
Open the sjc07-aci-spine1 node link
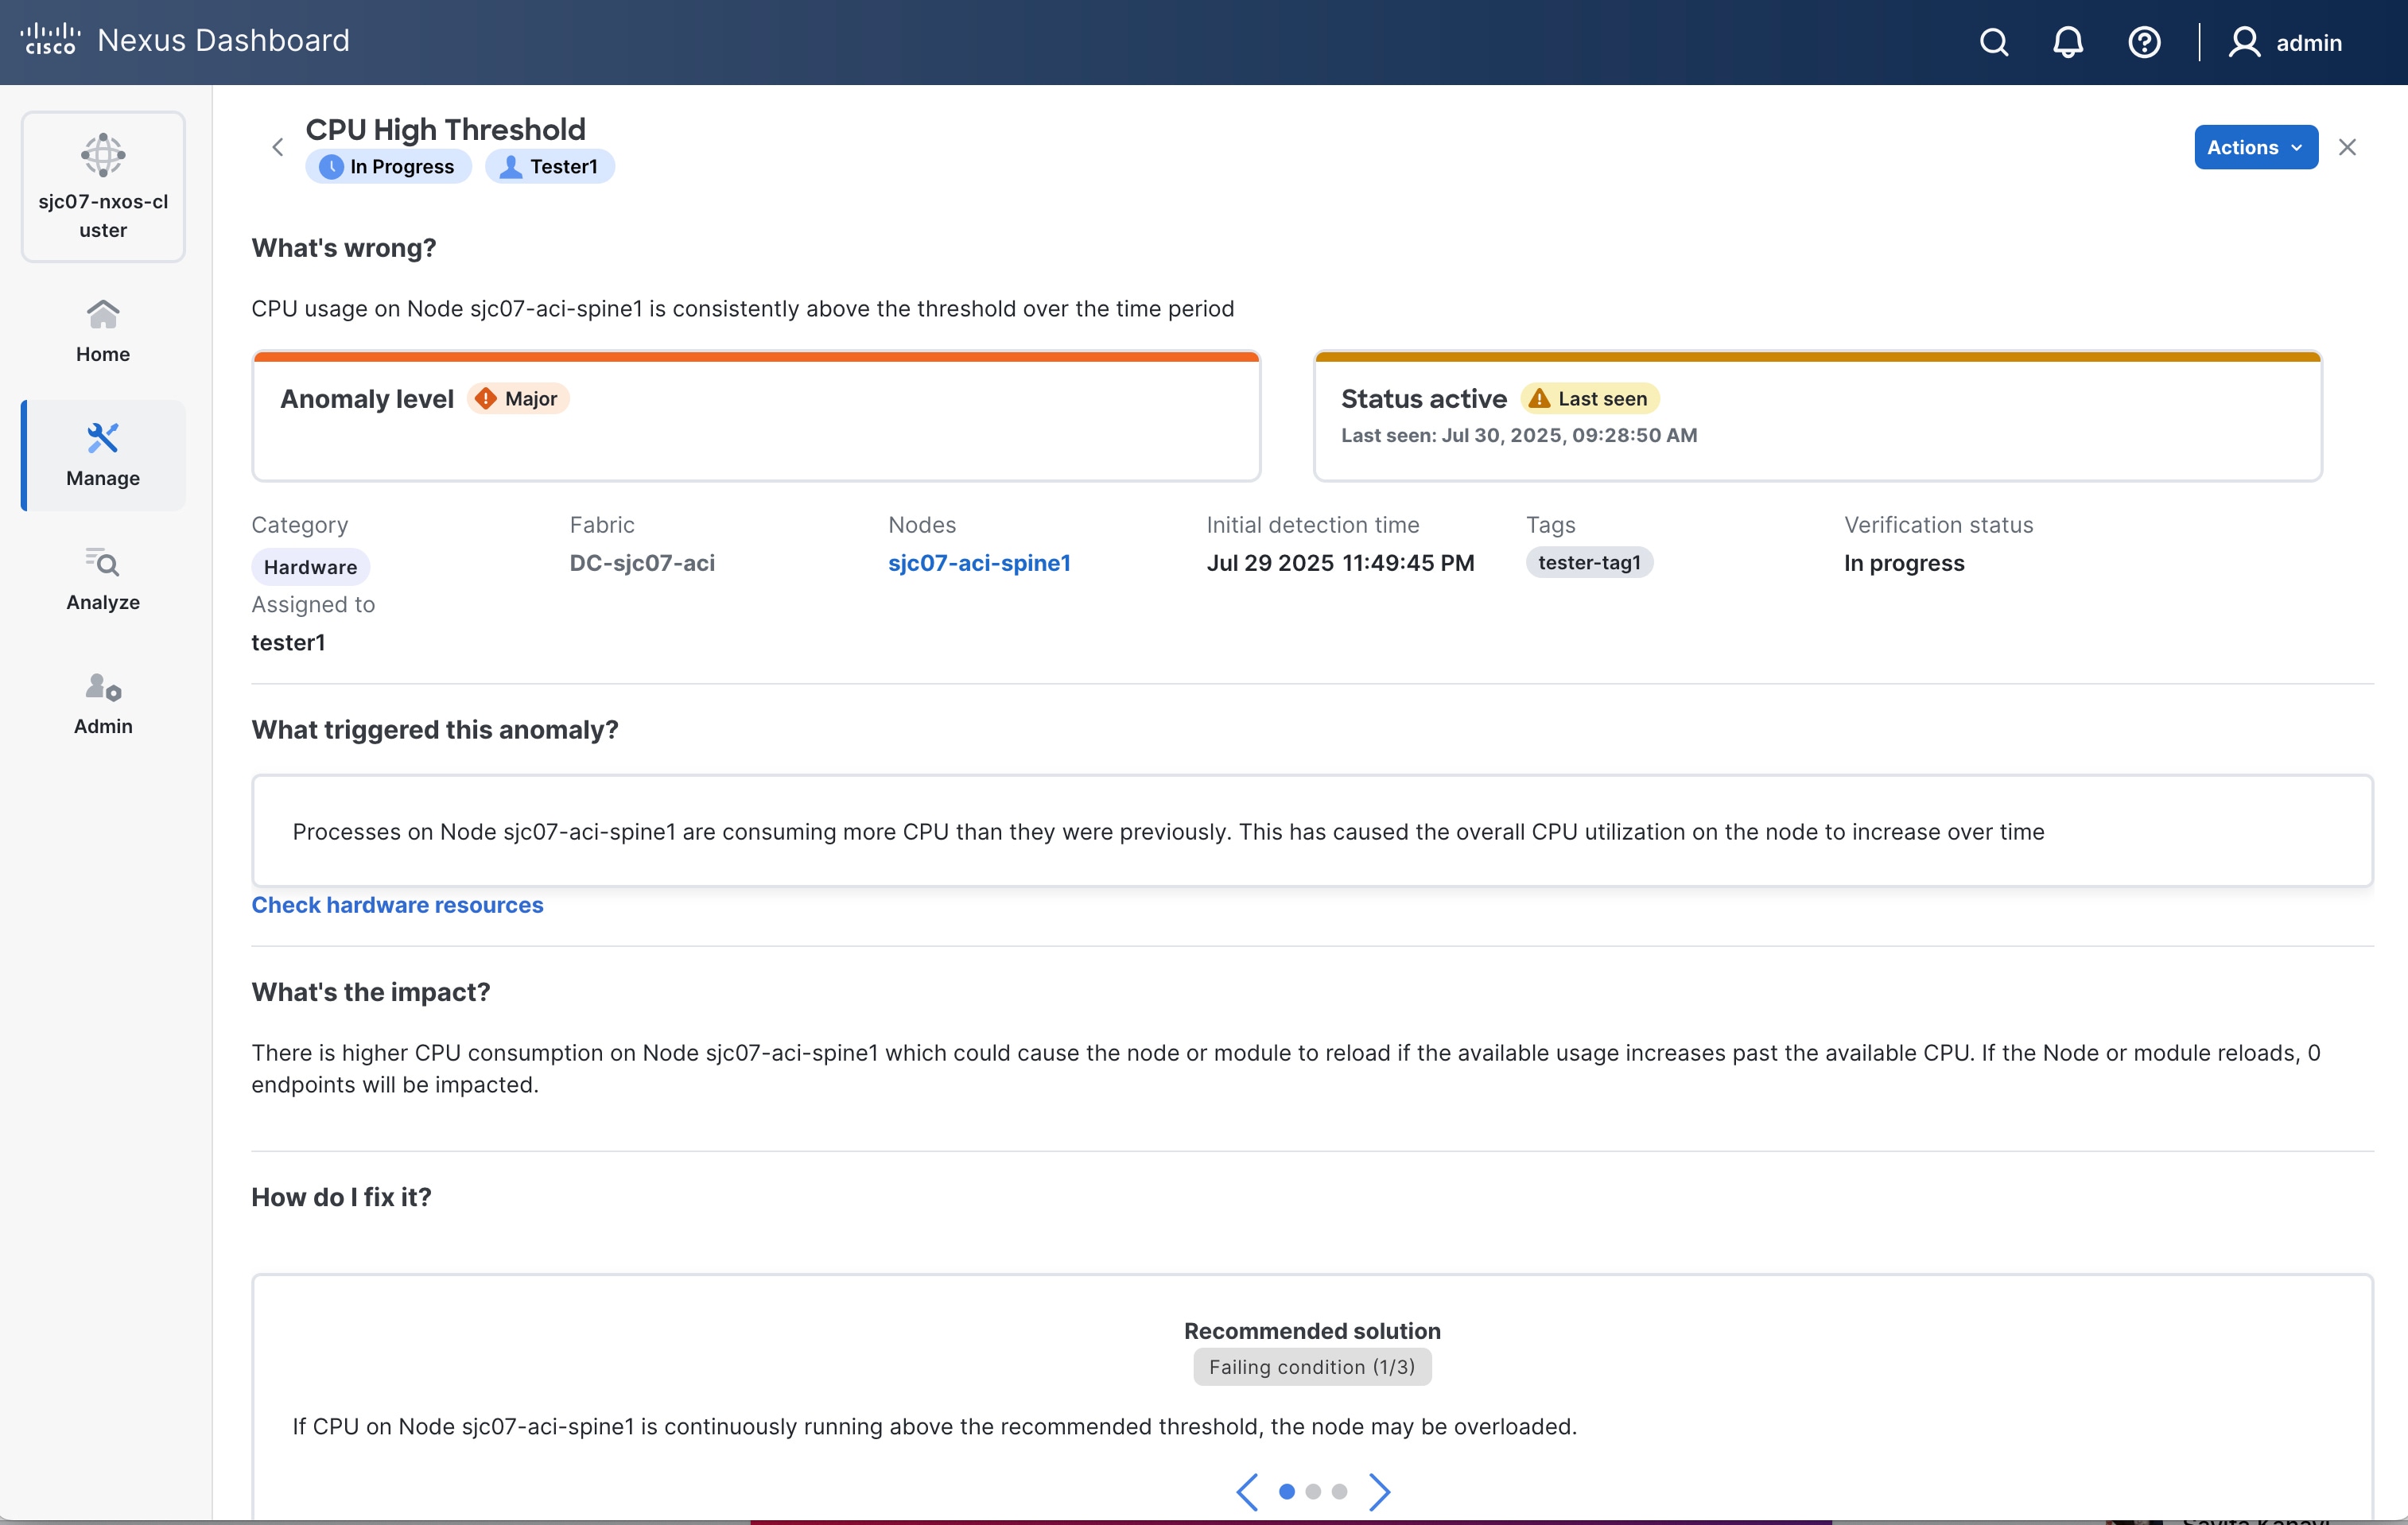tap(979, 562)
